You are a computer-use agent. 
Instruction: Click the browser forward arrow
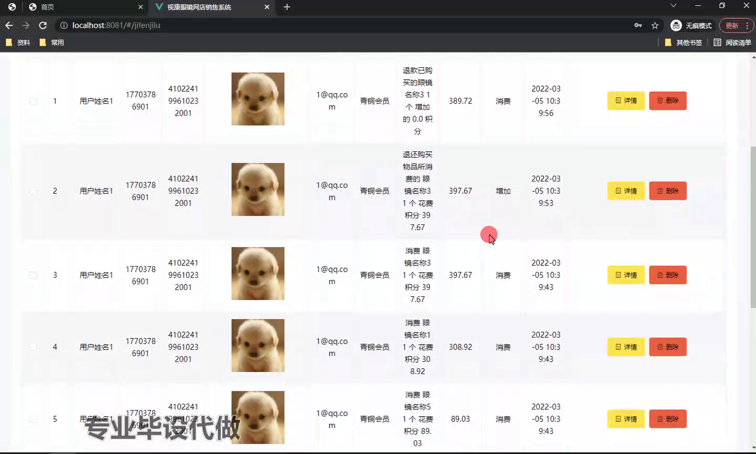coord(26,25)
